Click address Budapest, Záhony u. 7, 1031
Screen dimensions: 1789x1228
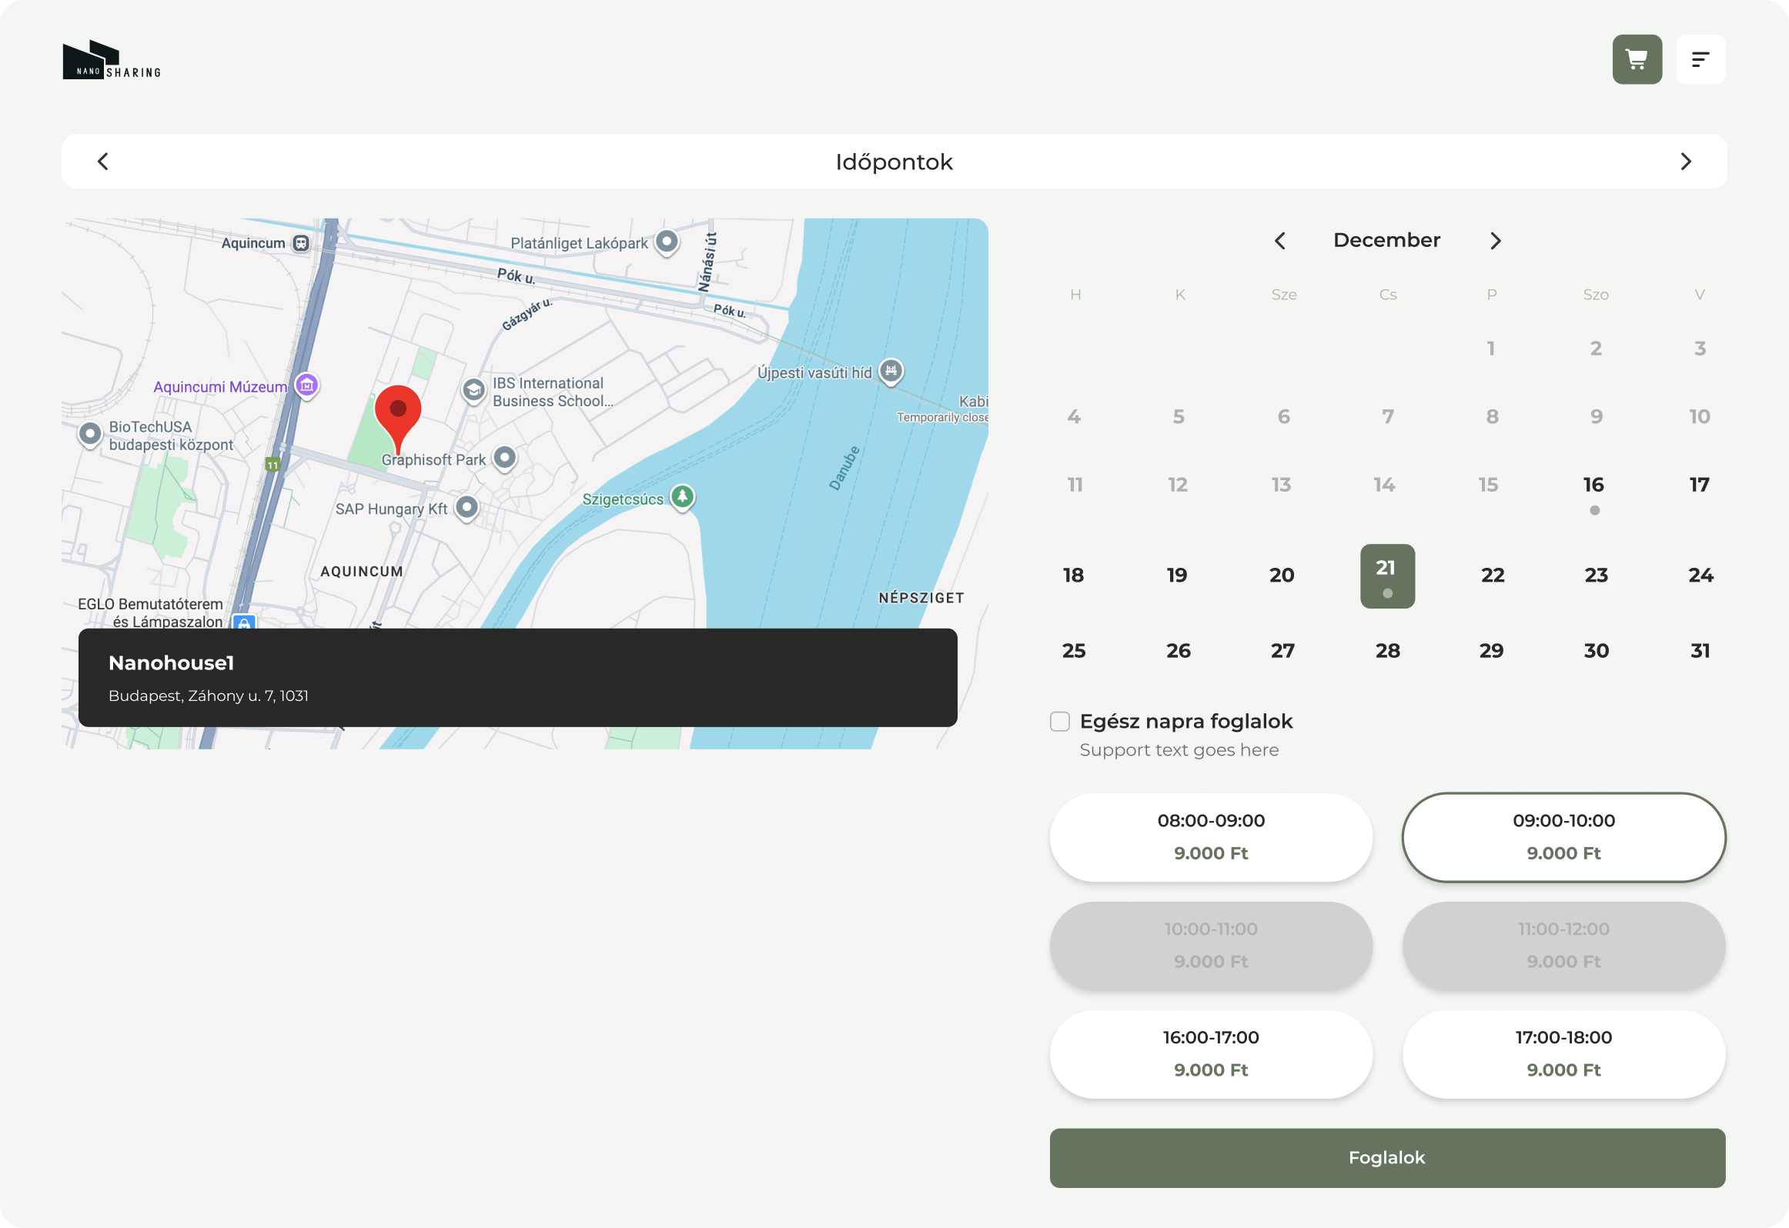209,696
